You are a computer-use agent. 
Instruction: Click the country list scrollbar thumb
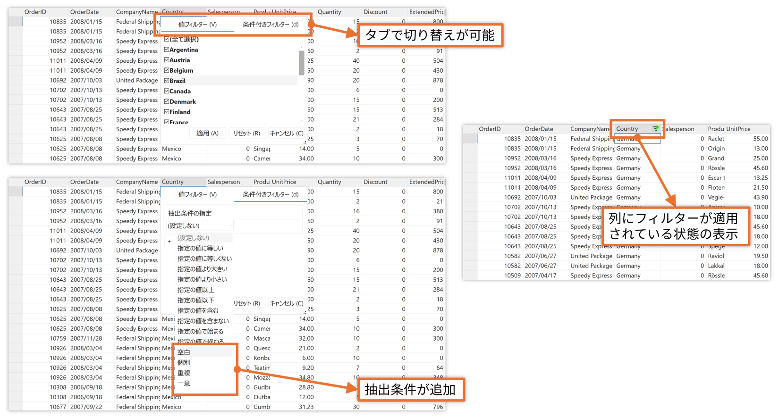coord(302,63)
